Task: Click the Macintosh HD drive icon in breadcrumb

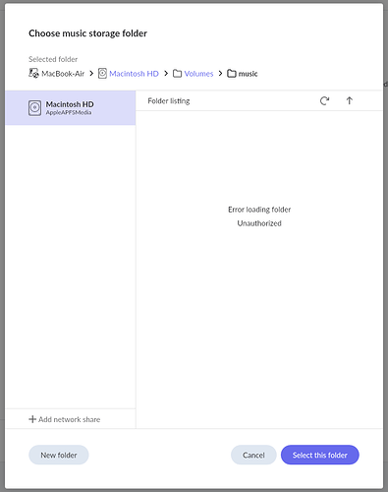Action: pos(102,73)
